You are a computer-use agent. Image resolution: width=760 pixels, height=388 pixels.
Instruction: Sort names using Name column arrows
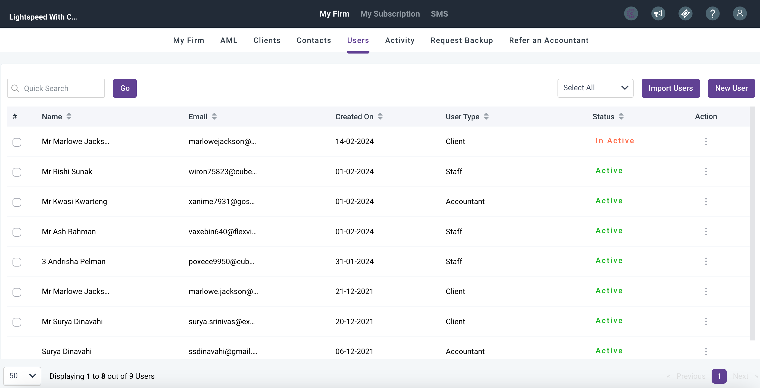tap(69, 117)
